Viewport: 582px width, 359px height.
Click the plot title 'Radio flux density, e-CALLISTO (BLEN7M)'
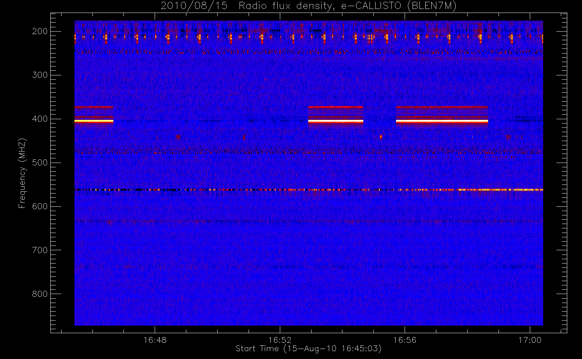(347, 6)
